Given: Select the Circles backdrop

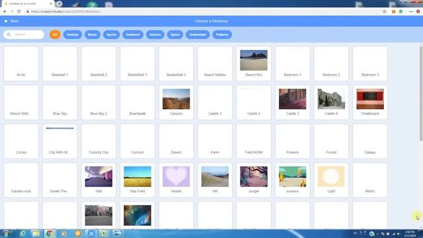Looking at the screenshot, I should point(21,141).
